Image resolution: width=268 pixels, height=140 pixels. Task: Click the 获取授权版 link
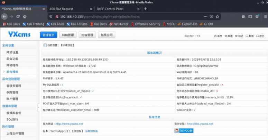91,131
